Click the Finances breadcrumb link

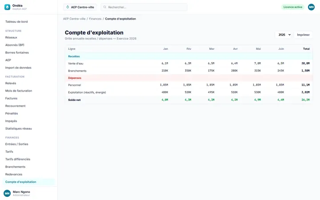click(x=95, y=19)
